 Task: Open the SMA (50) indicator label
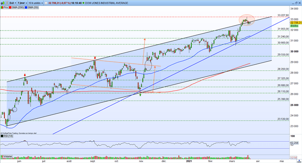click(33, 8)
